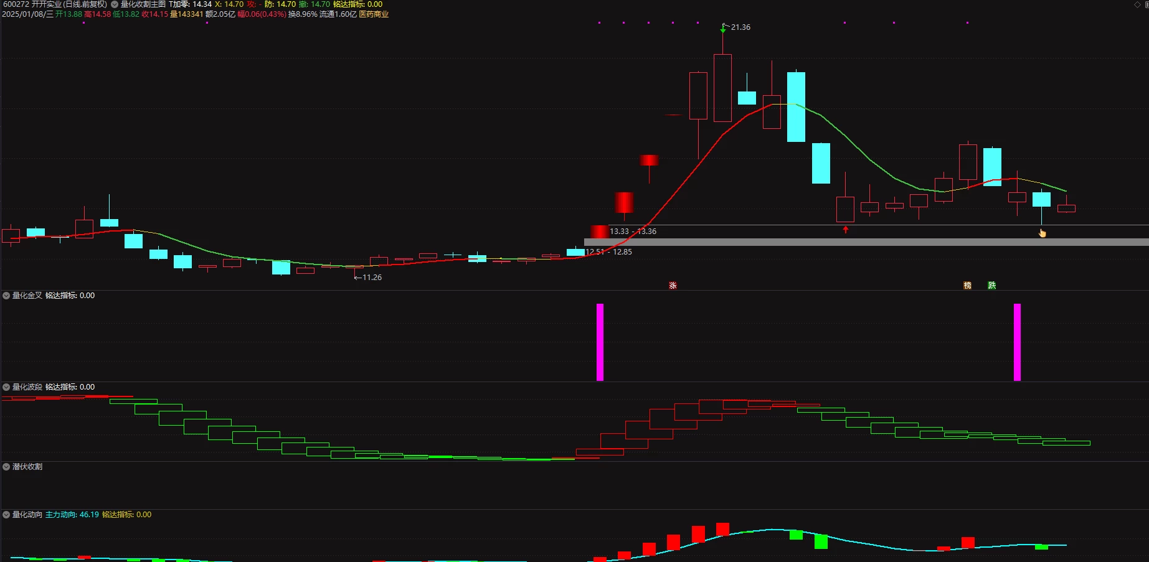Click the orange 榜 marker icon
Viewport: 1149px width, 562px height.
967,285
